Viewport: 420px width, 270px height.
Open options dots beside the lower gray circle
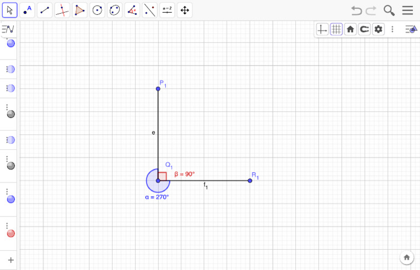7,159
